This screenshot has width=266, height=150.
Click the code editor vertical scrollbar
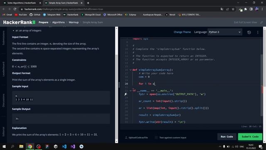262,85
